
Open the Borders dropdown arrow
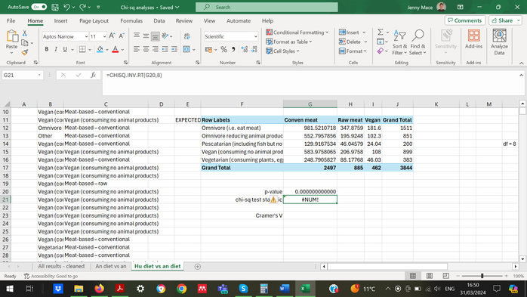pos(90,50)
